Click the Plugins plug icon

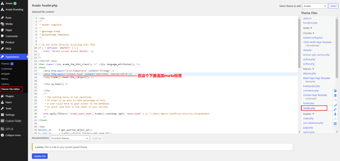pyautogui.click(x=2, y=96)
